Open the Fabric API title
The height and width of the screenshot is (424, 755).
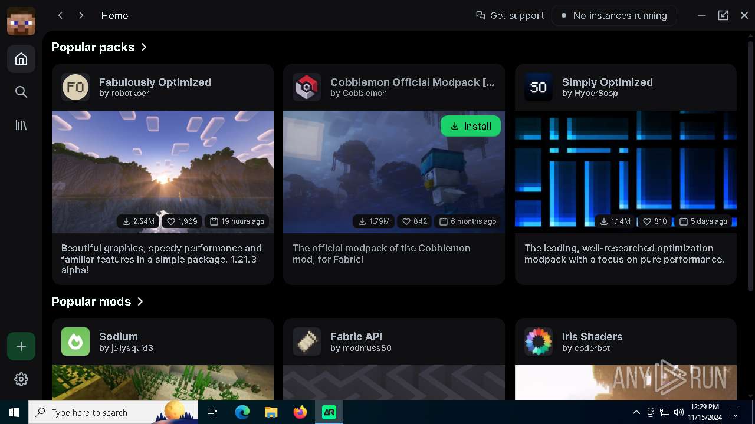[x=356, y=336]
